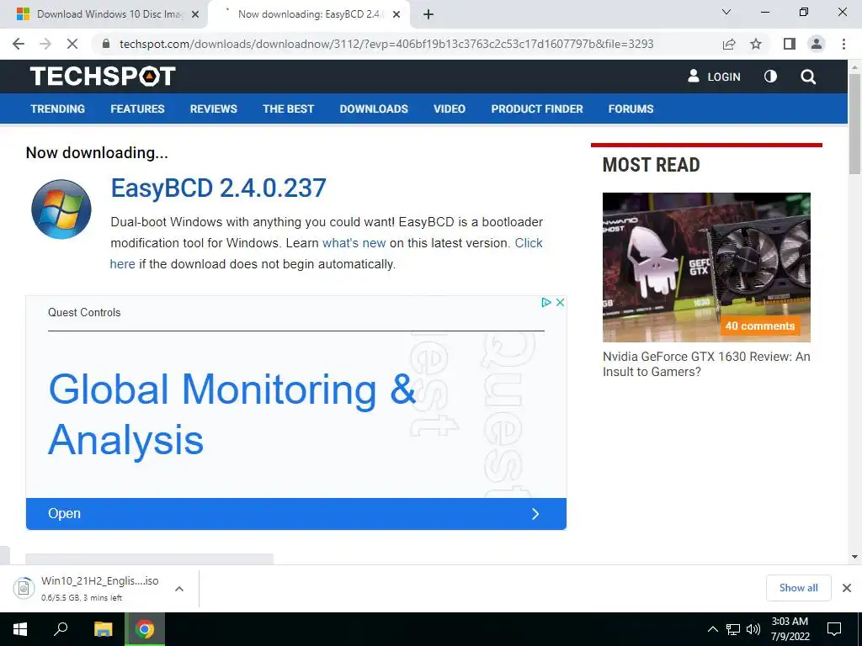Click the page scrollbar thumb
The width and height of the screenshot is (862, 646).
[854, 124]
